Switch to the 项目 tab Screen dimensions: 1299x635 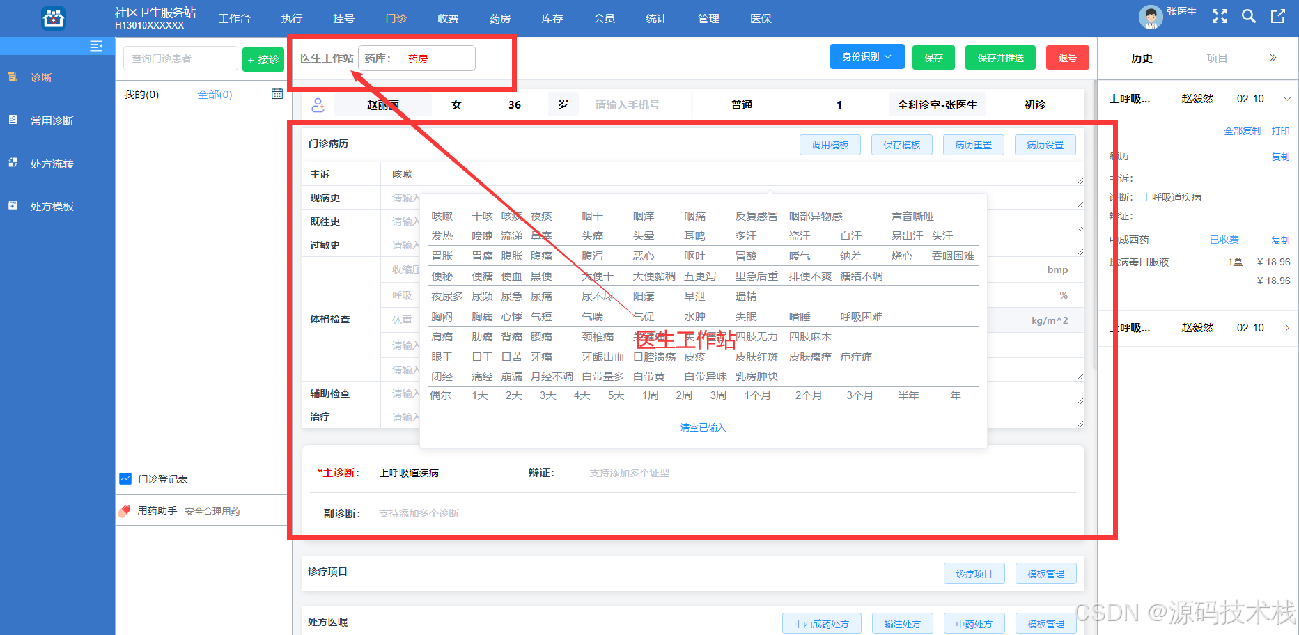pyautogui.click(x=1217, y=58)
